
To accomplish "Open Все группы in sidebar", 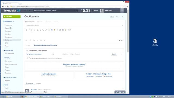I will click(8, 61).
